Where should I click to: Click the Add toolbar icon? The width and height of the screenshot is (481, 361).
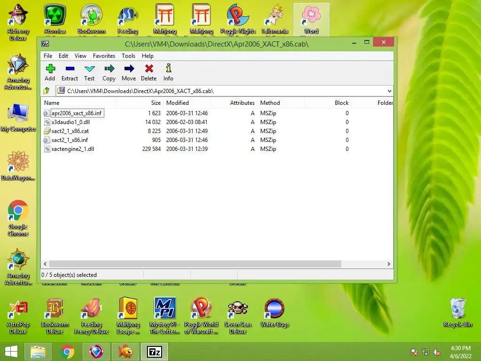point(50,73)
